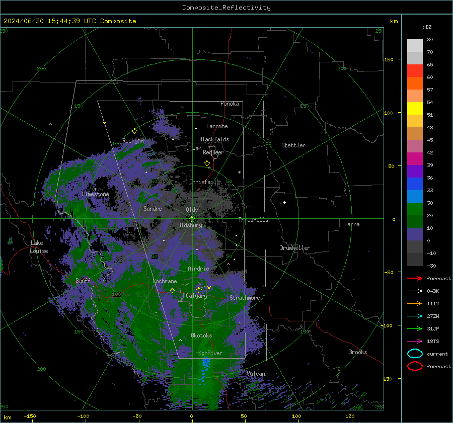453x423 pixels.
Task: Click the dBZ legend heading
Action: [x=427, y=27]
